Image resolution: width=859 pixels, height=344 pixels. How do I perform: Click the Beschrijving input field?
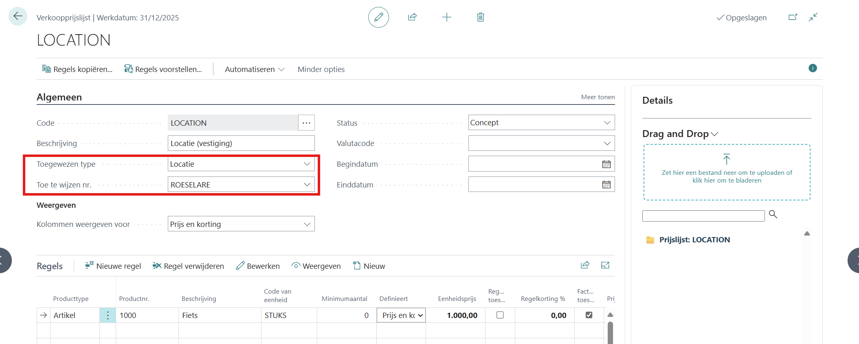[241, 144]
